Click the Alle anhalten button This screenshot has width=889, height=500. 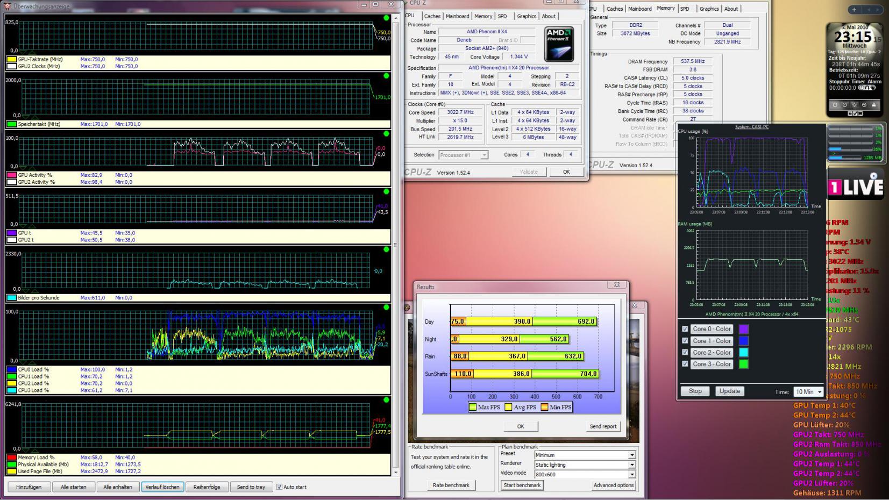118,487
